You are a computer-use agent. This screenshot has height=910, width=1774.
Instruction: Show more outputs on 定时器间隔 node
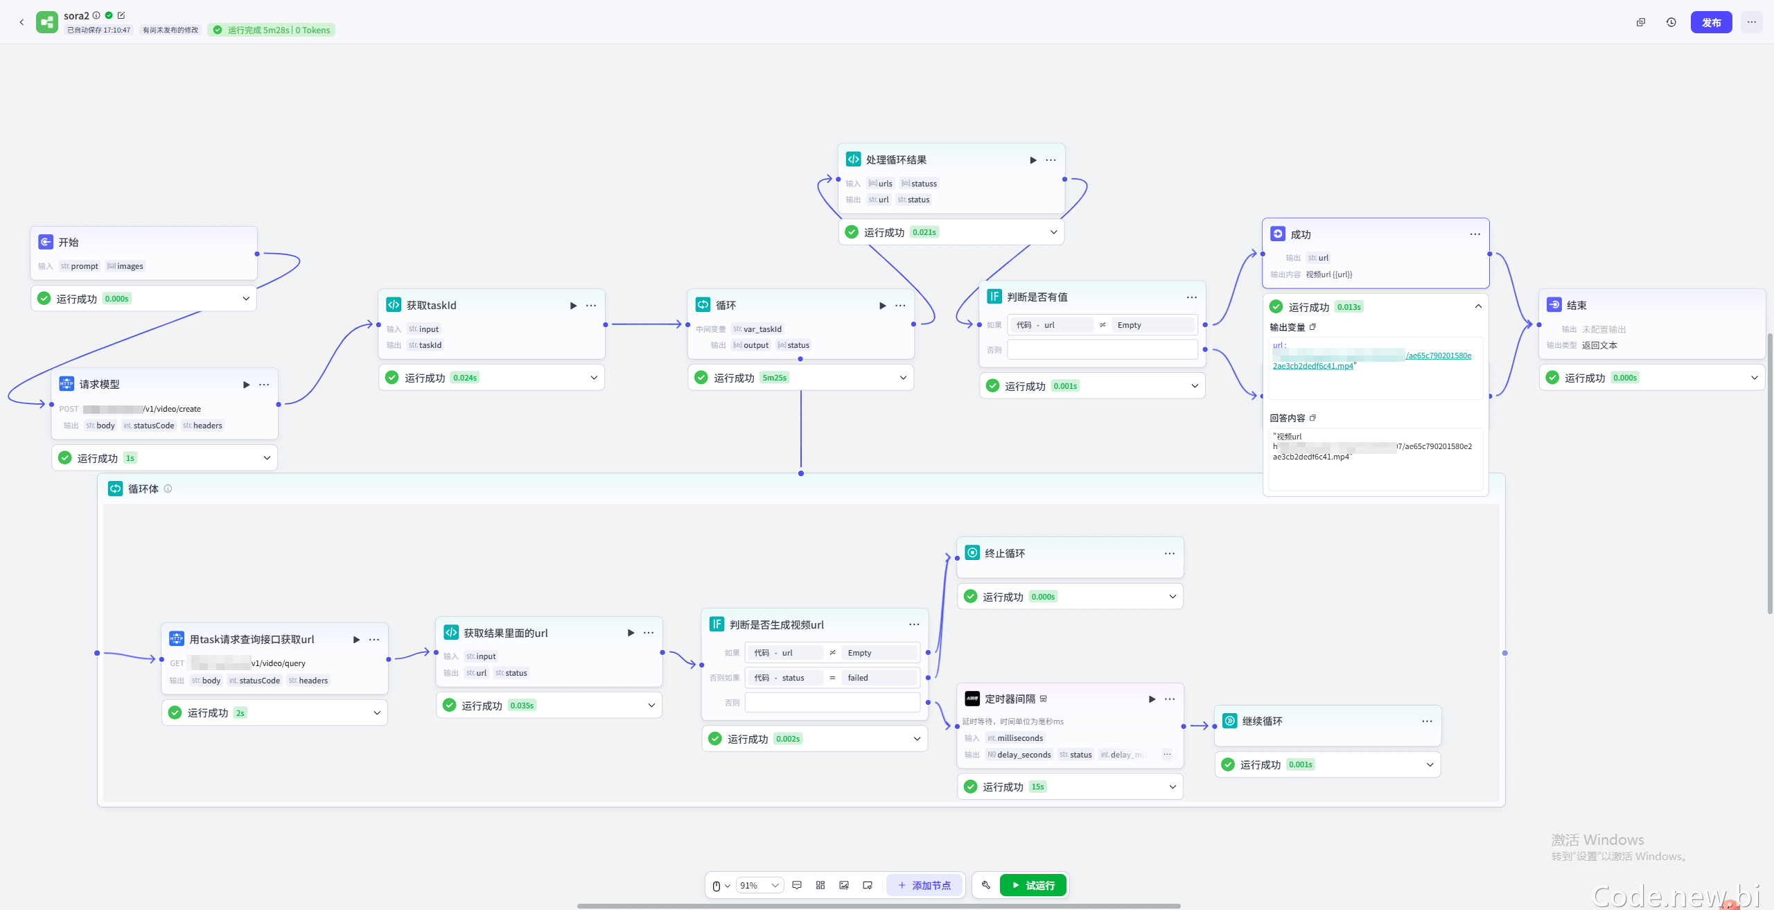[1167, 754]
